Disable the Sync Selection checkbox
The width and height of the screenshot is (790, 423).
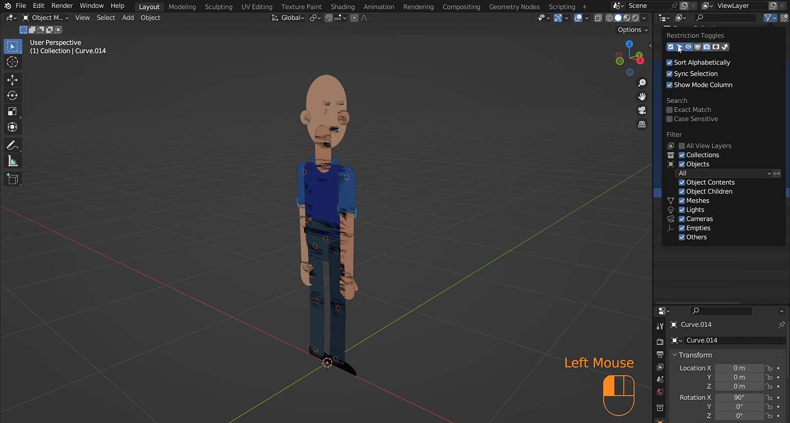(x=670, y=74)
